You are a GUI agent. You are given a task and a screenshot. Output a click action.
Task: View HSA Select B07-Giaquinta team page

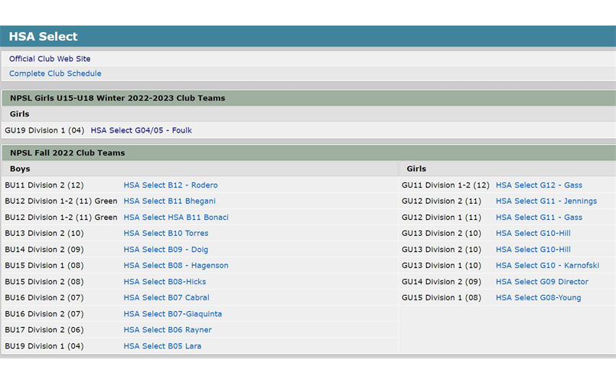tap(173, 314)
